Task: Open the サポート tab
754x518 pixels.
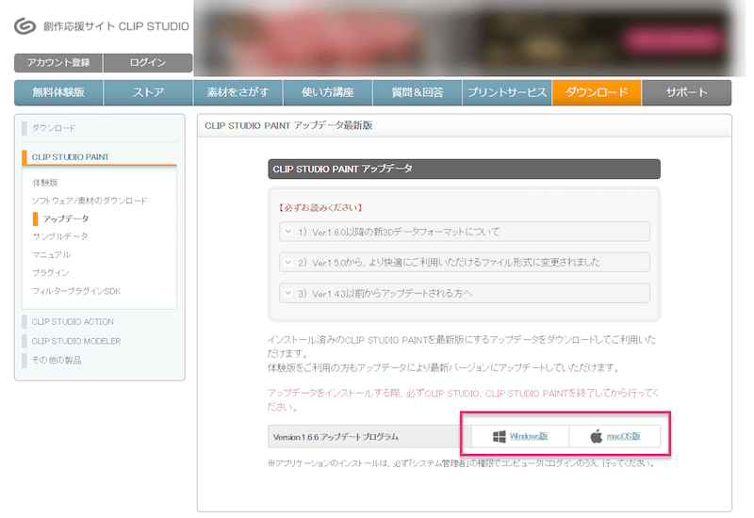Action: tap(687, 92)
